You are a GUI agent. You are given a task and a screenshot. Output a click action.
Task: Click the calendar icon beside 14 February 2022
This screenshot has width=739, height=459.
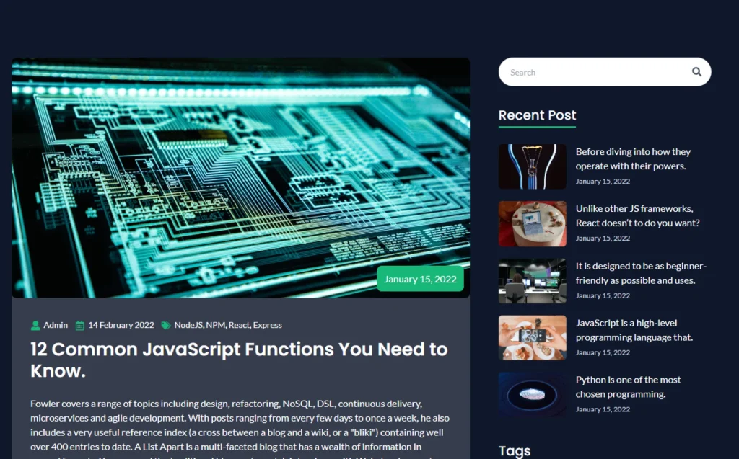(80, 325)
